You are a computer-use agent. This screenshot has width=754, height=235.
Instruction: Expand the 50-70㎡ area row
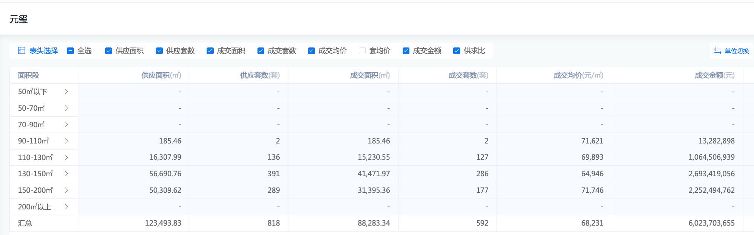pos(66,108)
